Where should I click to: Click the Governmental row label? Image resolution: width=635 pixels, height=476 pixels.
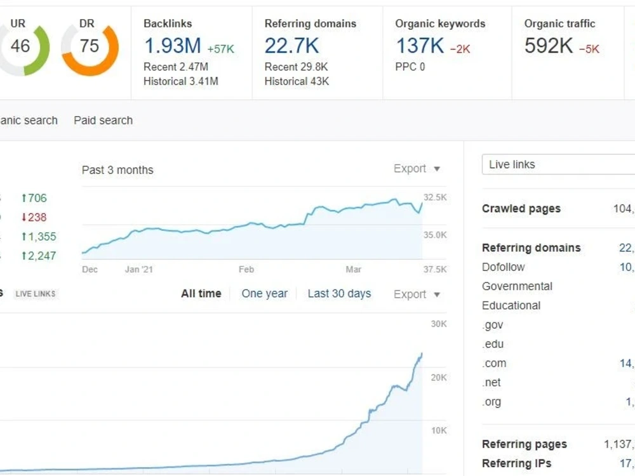coord(517,287)
